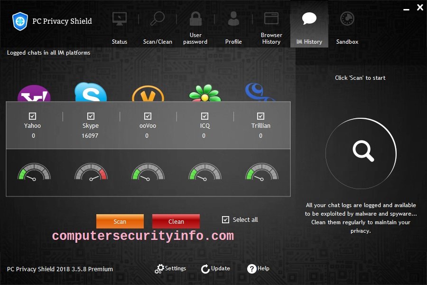Open the Sandbox icon

[347, 19]
